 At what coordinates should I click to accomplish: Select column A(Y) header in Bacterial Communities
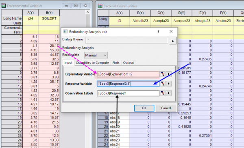[x=119, y=13]
